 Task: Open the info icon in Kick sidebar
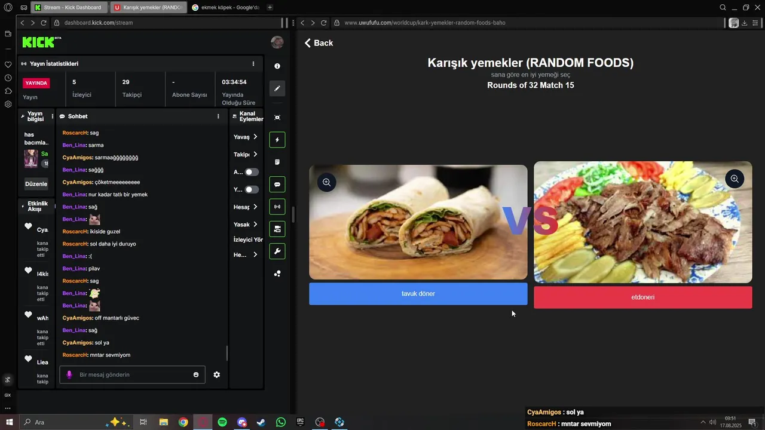[x=277, y=66]
